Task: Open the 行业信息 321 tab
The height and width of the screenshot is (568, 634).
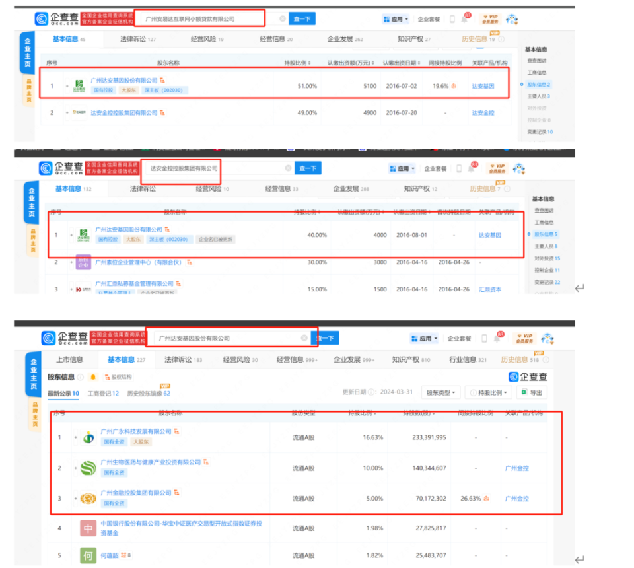Action: pyautogui.click(x=468, y=359)
